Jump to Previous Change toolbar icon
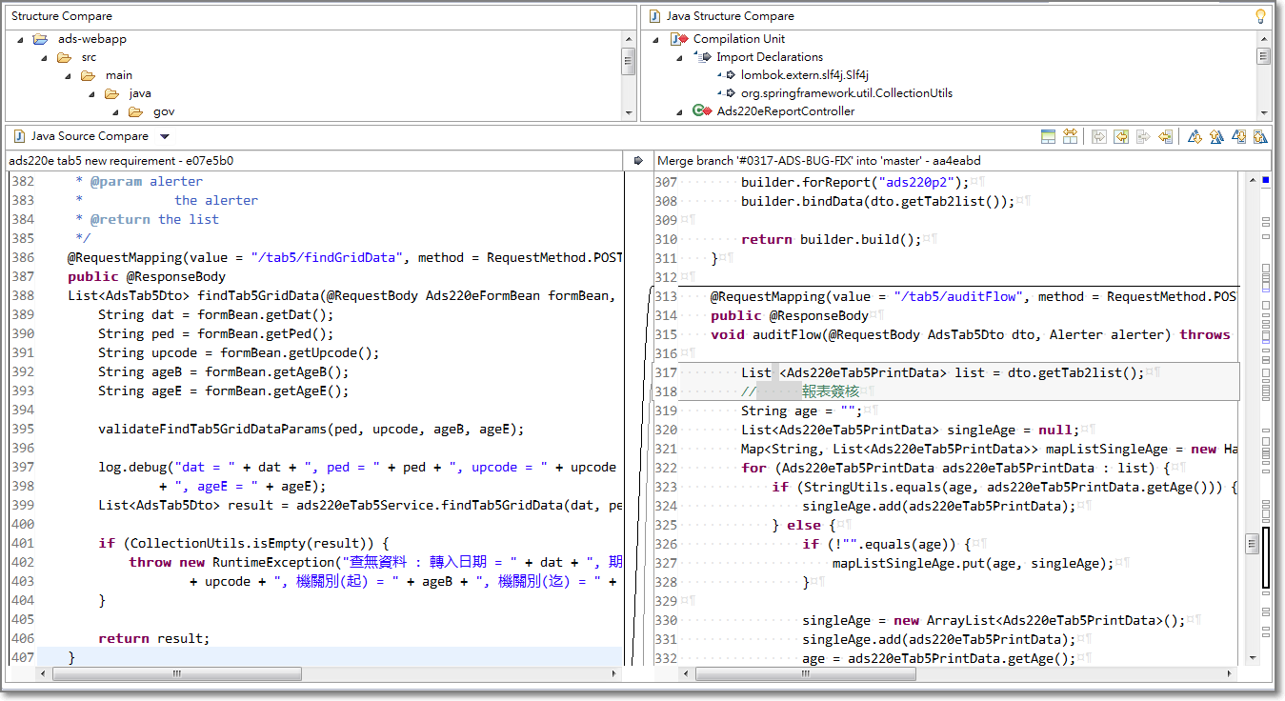Viewport: 1285px width, 701px height. [x=1260, y=136]
